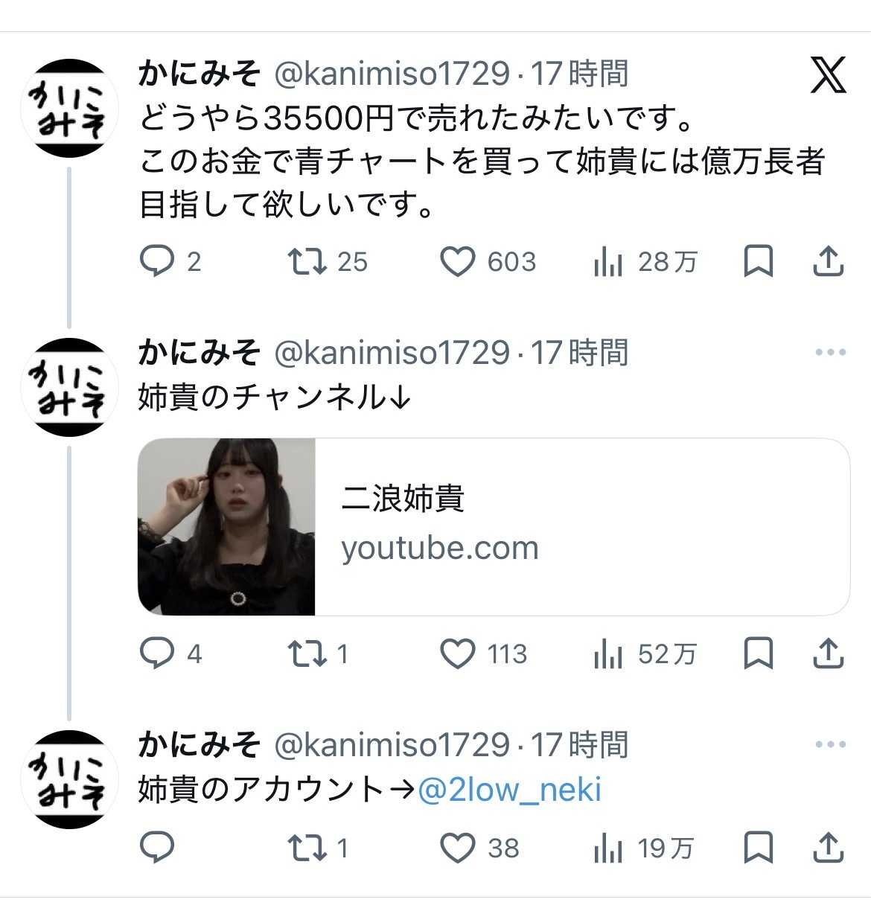Screen dimensions: 871x911
Task: View analytics showing 52万 views
Action: coord(608,653)
